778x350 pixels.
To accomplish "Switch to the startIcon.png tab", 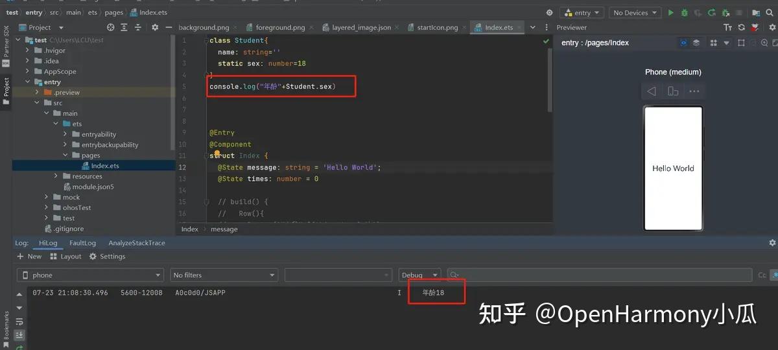I will 437,27.
